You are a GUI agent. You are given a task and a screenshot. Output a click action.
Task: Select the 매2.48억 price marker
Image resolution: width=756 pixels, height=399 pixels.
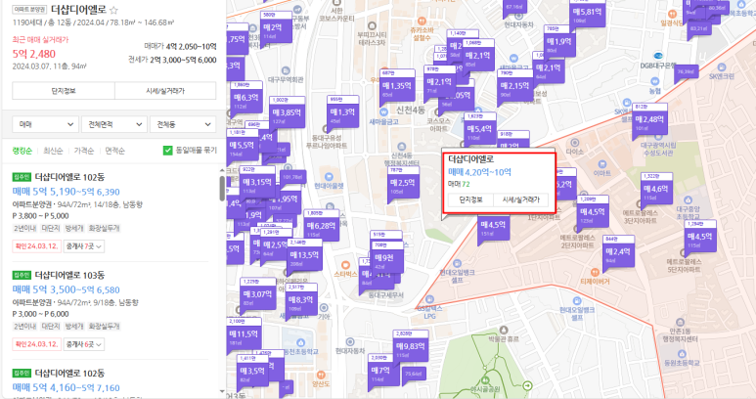[649, 119]
